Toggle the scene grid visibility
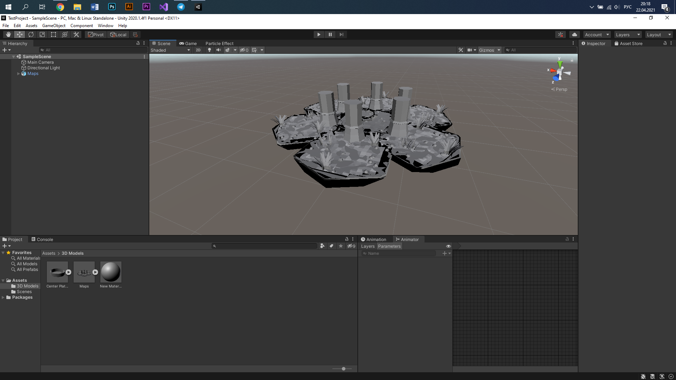Screen dimensions: 676x380 point(254,50)
